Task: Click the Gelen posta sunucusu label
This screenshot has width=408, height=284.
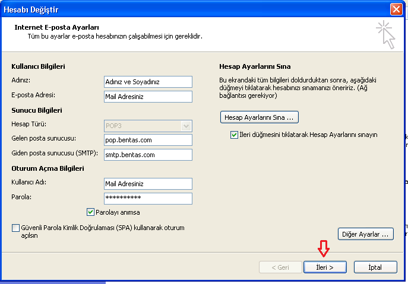Action: point(44,139)
